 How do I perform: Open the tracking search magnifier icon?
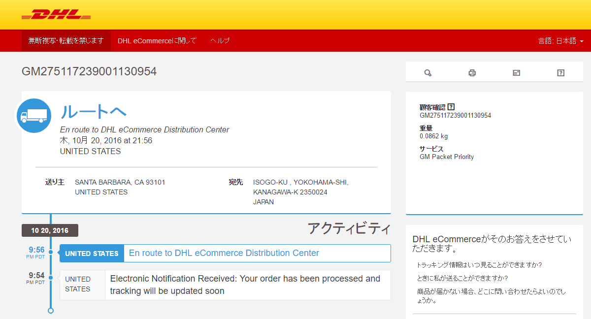pos(428,73)
